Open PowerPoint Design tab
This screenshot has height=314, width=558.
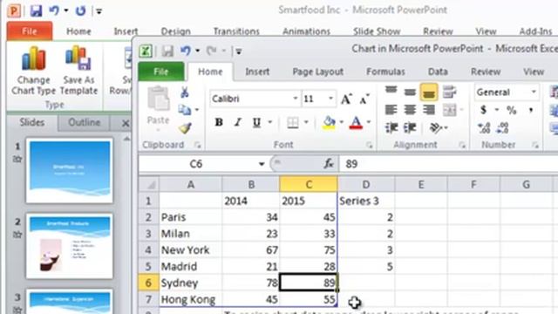click(175, 31)
